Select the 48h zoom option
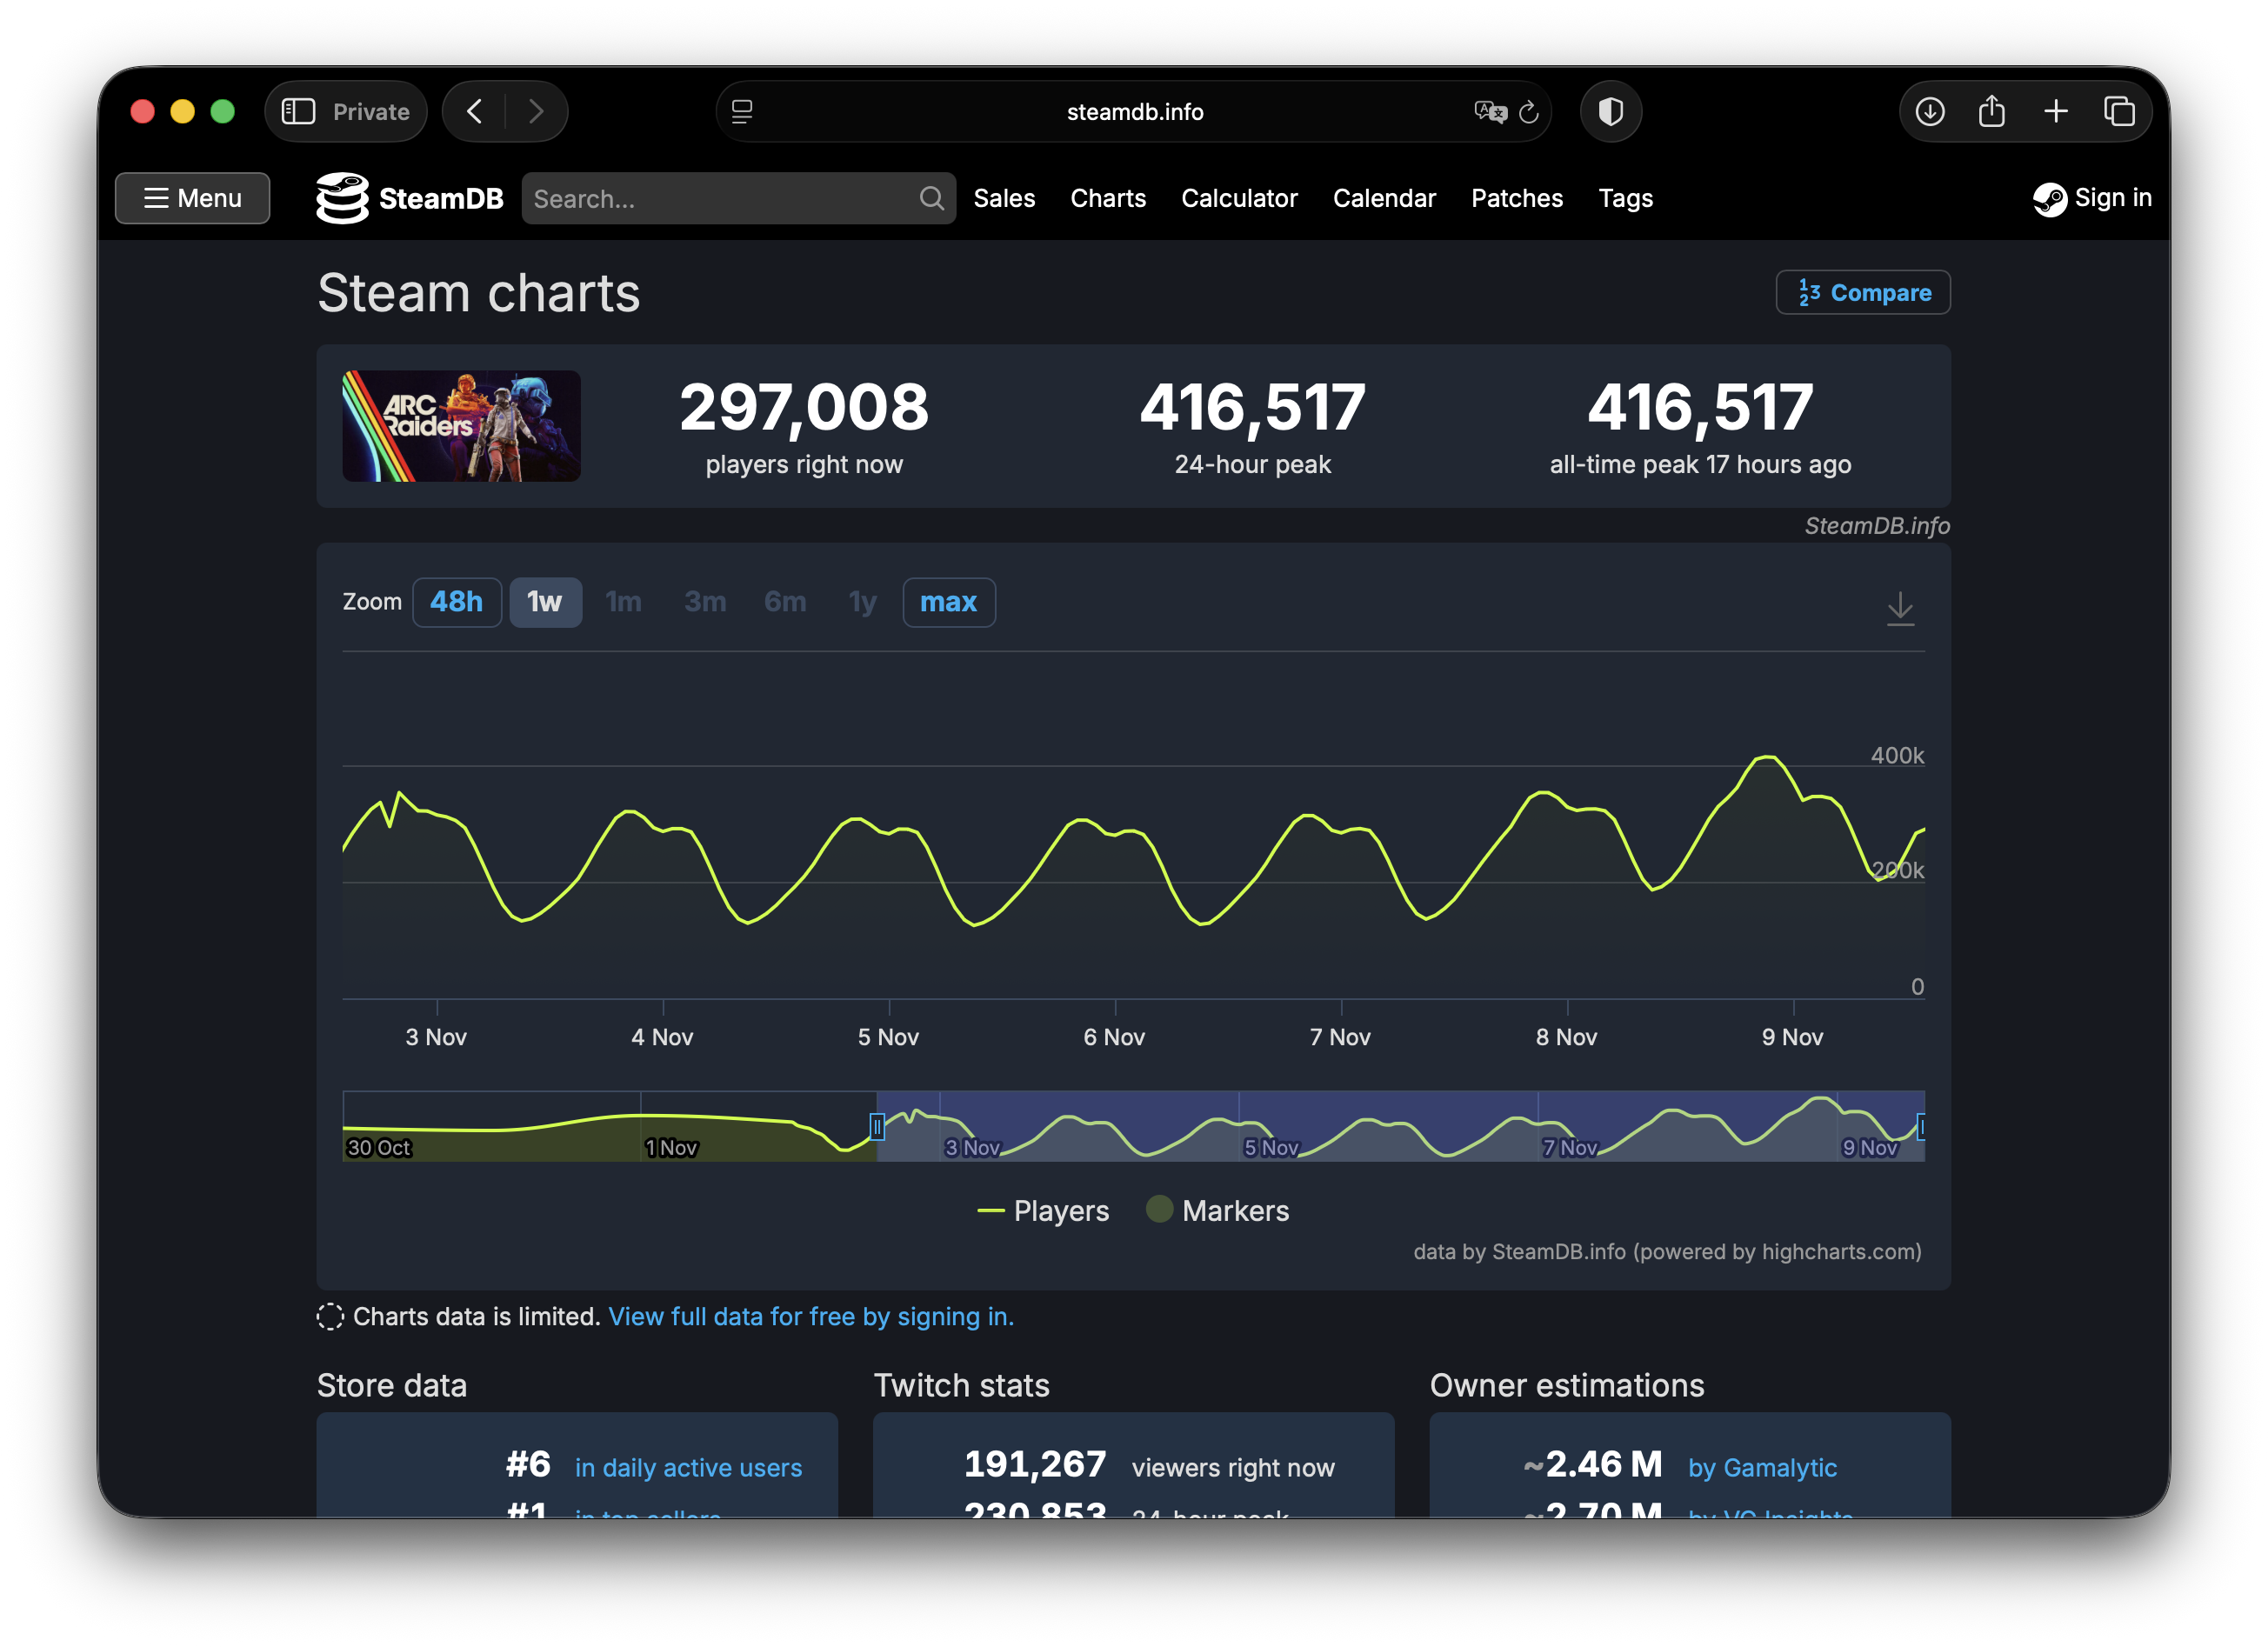 tap(457, 602)
